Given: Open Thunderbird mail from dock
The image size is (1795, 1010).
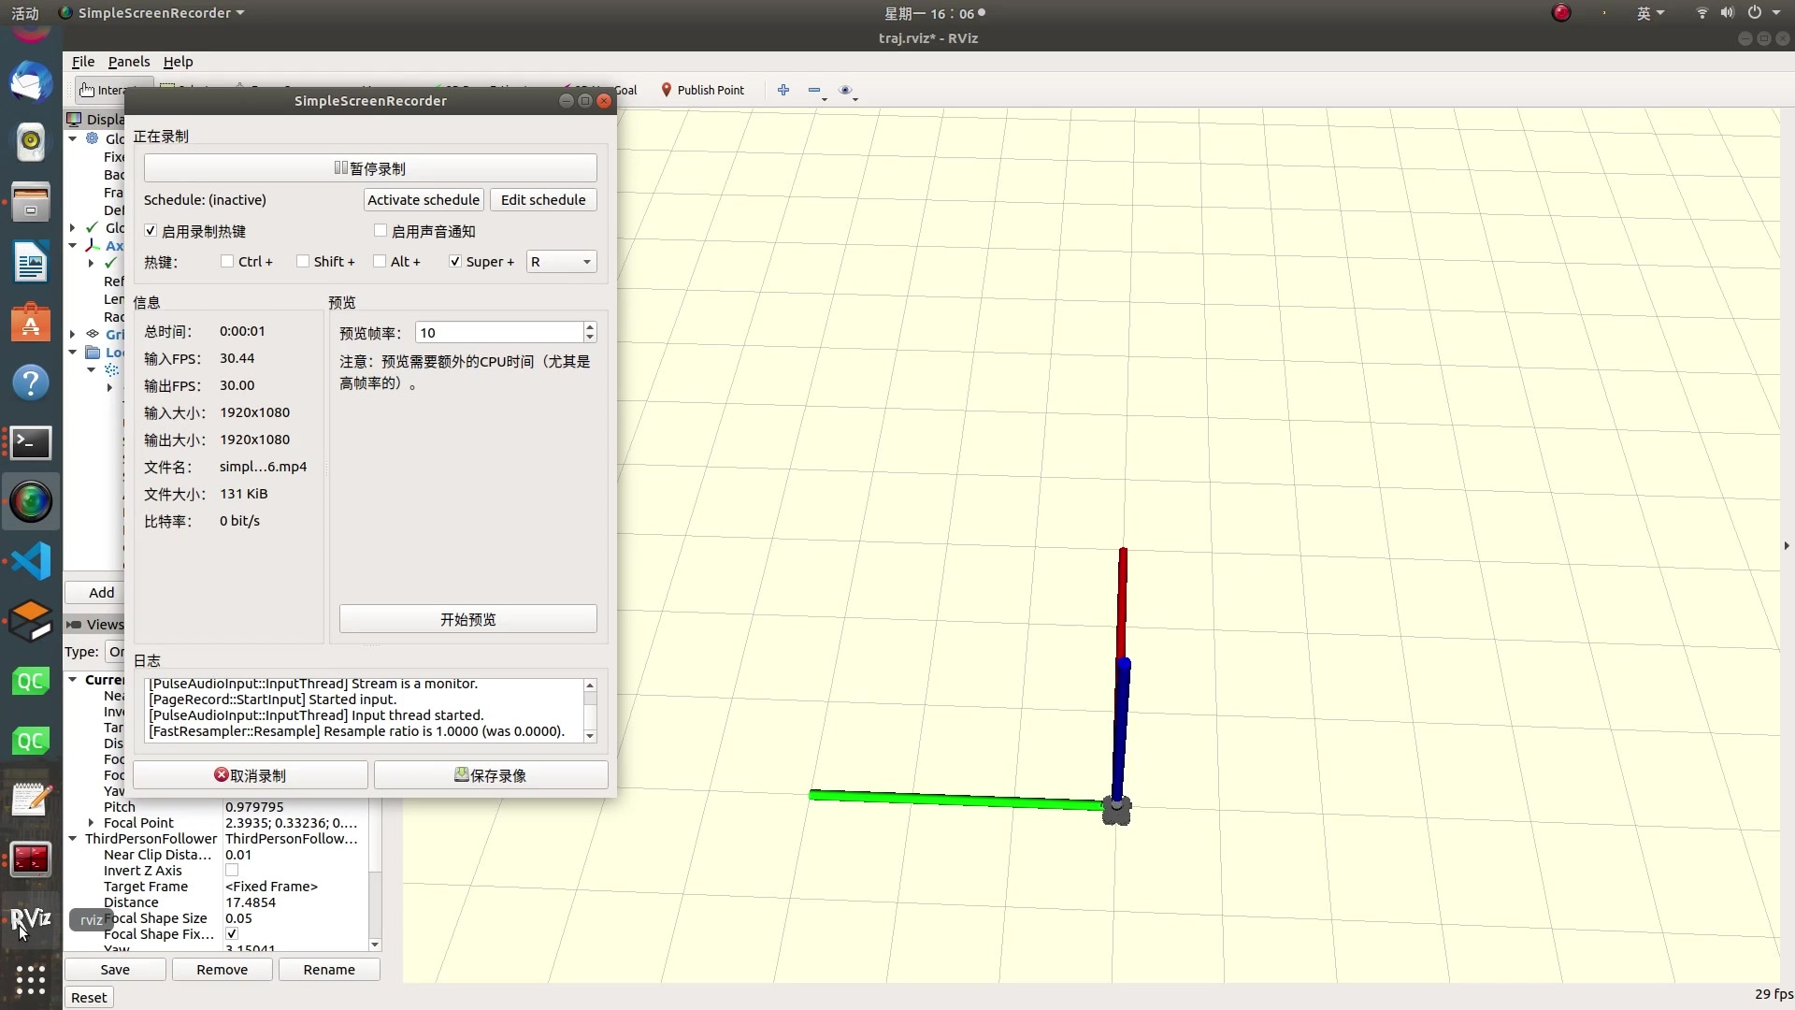Looking at the screenshot, I should click(x=31, y=82).
